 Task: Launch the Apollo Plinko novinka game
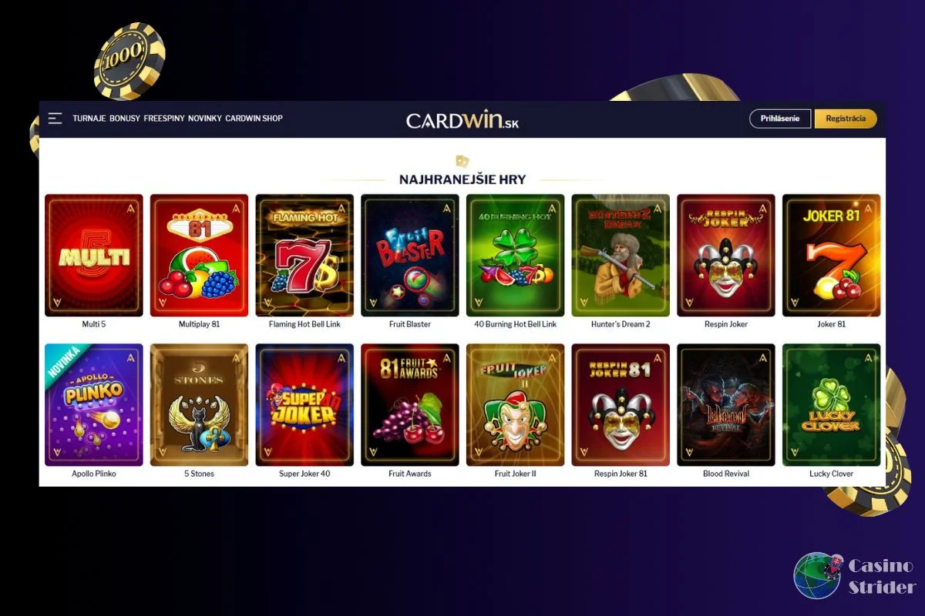pyautogui.click(x=94, y=405)
